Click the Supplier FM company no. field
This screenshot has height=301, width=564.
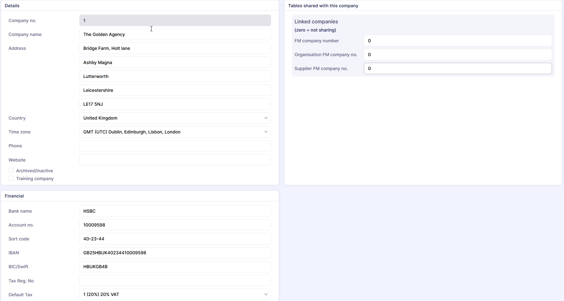tap(458, 68)
